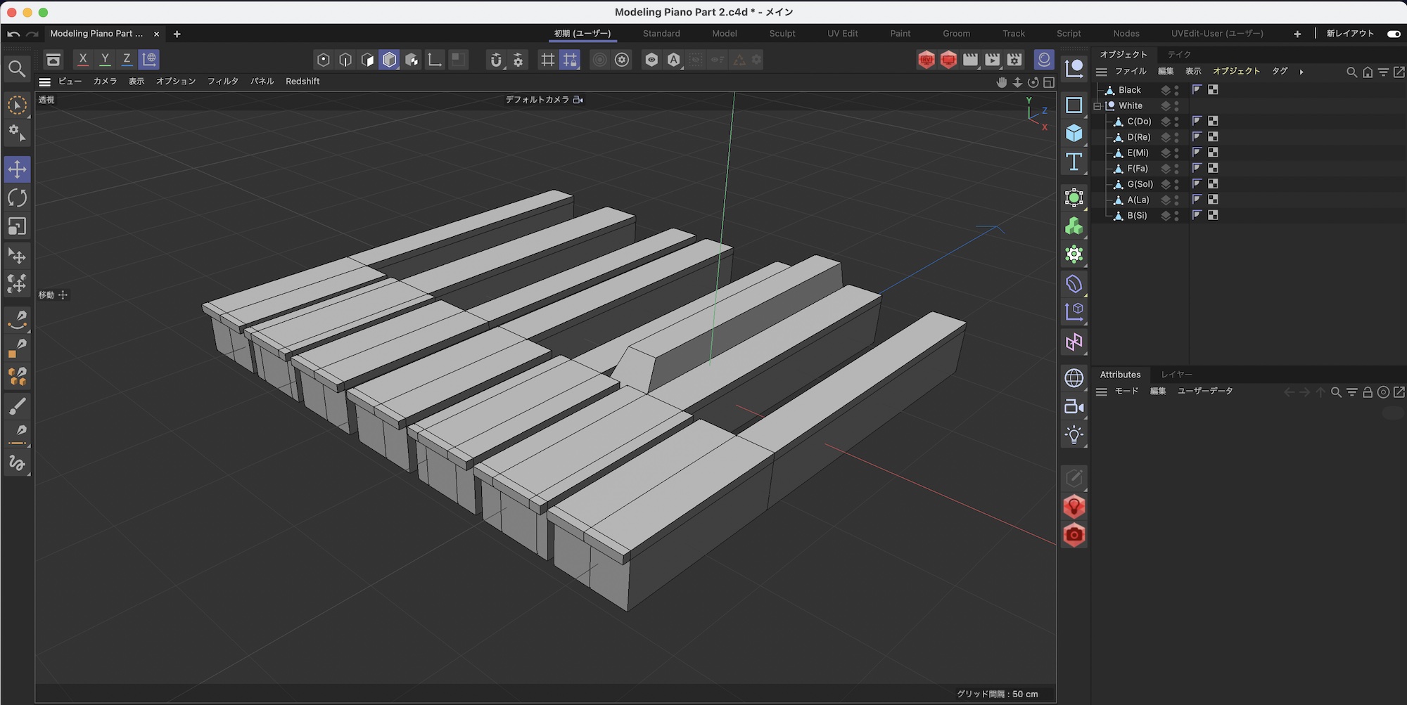
Task: Open the カメラ menu in the viewport
Action: click(x=105, y=82)
